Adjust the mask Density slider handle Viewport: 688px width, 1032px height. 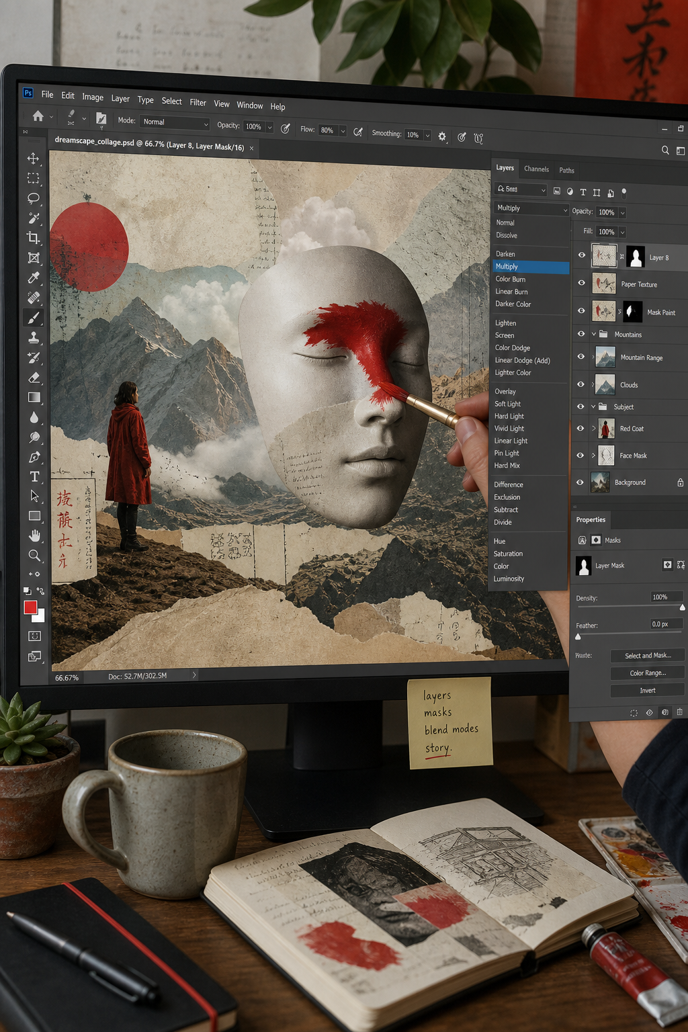click(x=683, y=607)
